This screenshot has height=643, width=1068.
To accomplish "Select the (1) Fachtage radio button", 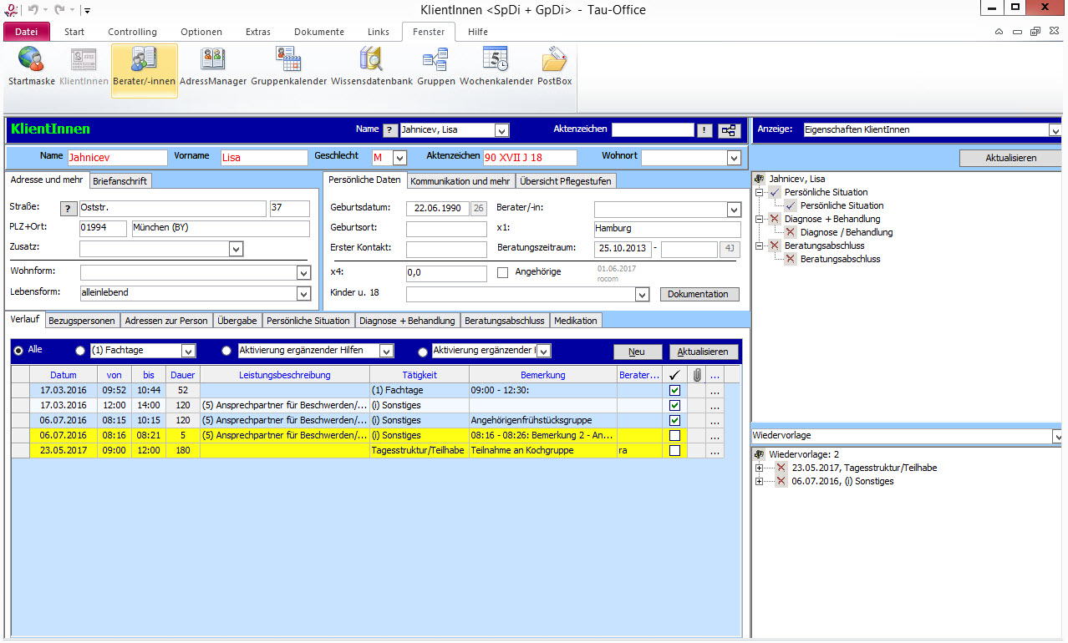I will pos(80,352).
